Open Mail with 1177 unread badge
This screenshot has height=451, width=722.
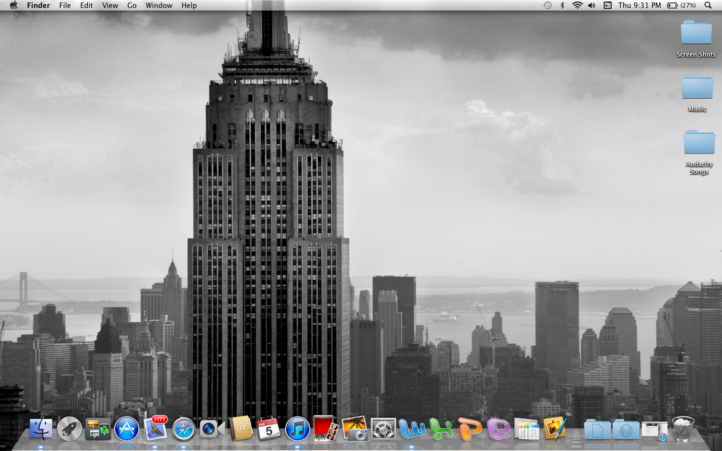155,428
